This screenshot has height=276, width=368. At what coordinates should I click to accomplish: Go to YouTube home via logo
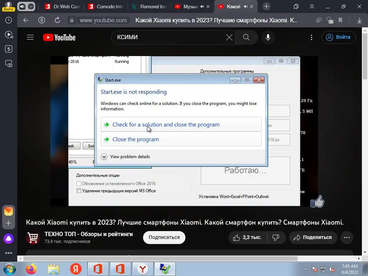tap(59, 37)
